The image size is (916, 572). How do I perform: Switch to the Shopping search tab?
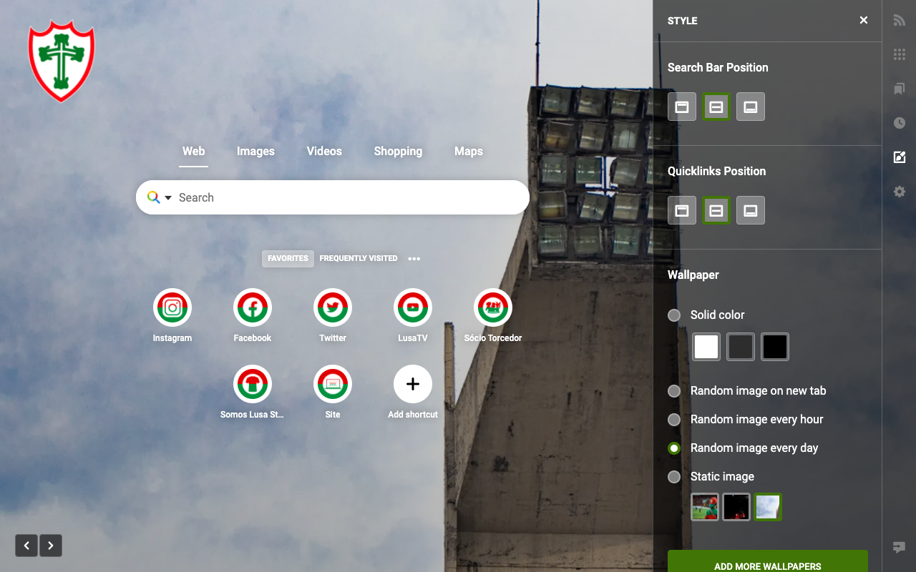[398, 152]
